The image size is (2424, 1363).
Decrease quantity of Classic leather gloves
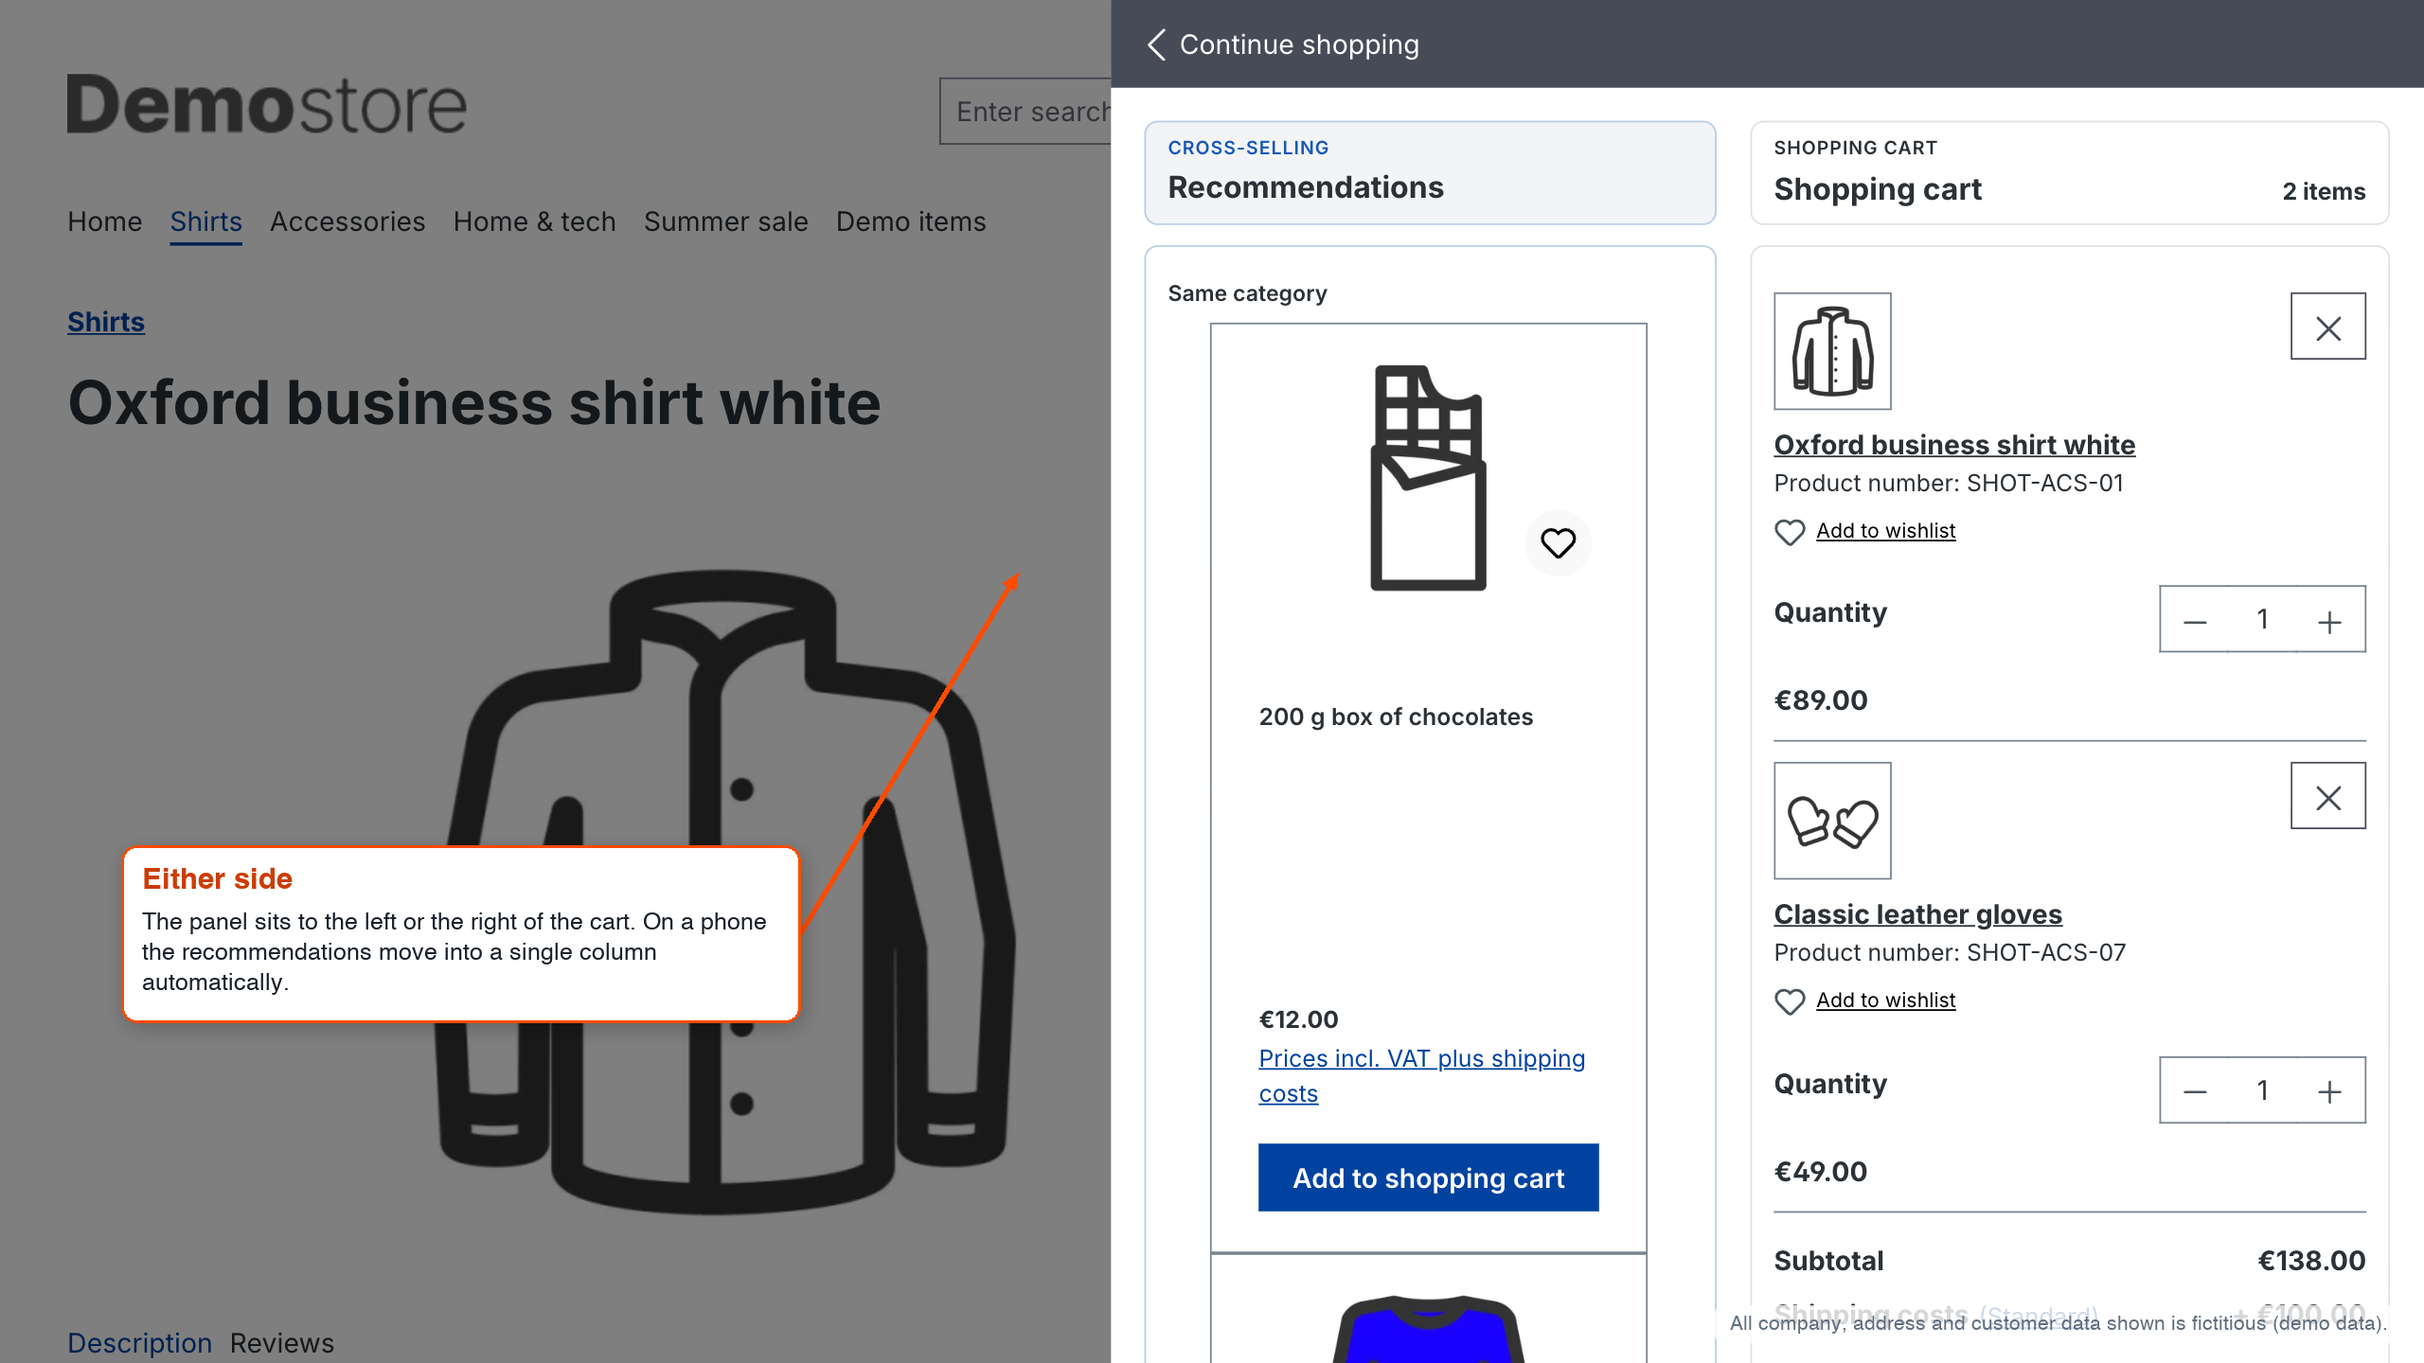click(2195, 1091)
